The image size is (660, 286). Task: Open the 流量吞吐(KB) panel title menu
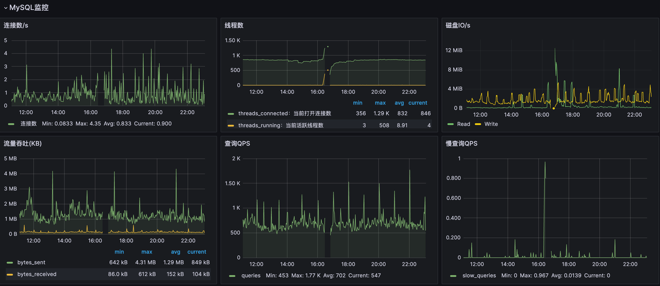tap(23, 144)
